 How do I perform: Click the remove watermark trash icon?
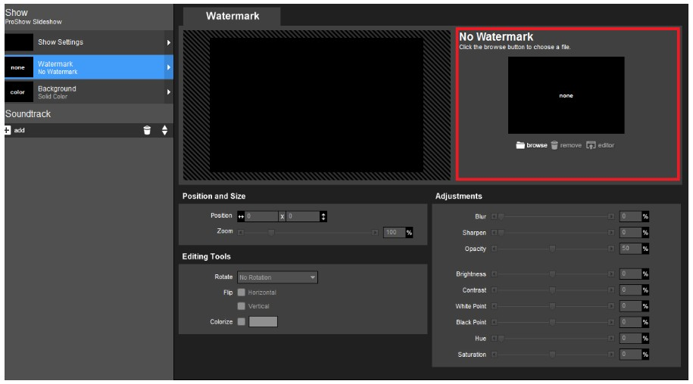click(x=554, y=145)
